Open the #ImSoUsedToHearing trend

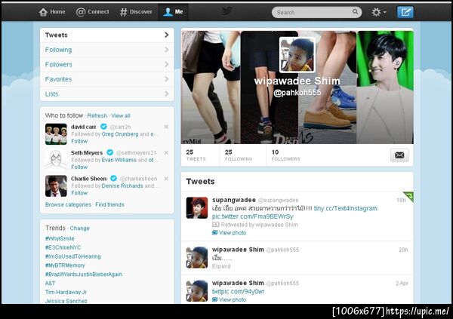tap(72, 256)
